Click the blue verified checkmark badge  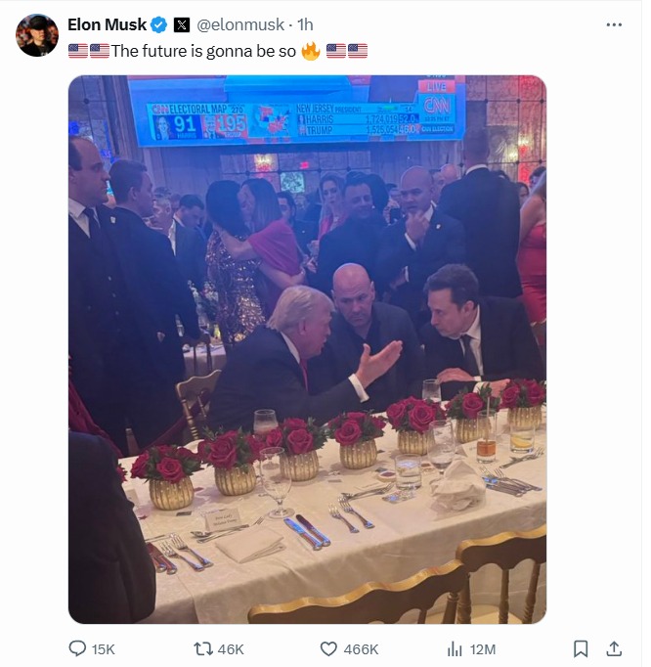(x=159, y=25)
